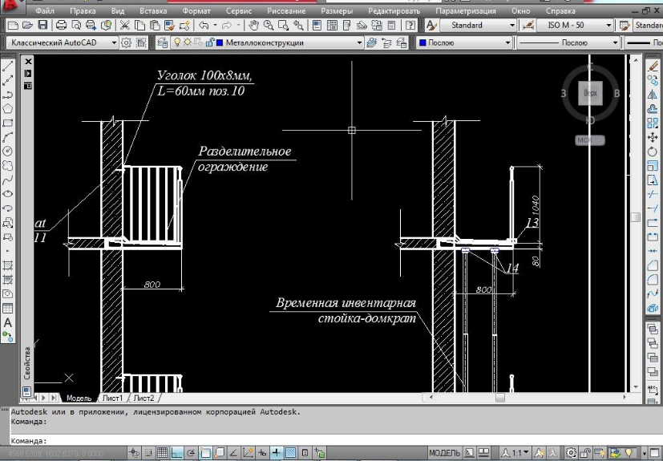Click the Paste clipboard icon
This screenshot has height=461, width=663.
155,26
